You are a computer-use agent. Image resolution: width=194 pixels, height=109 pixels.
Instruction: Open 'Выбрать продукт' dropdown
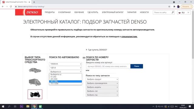[x=102, y=79]
